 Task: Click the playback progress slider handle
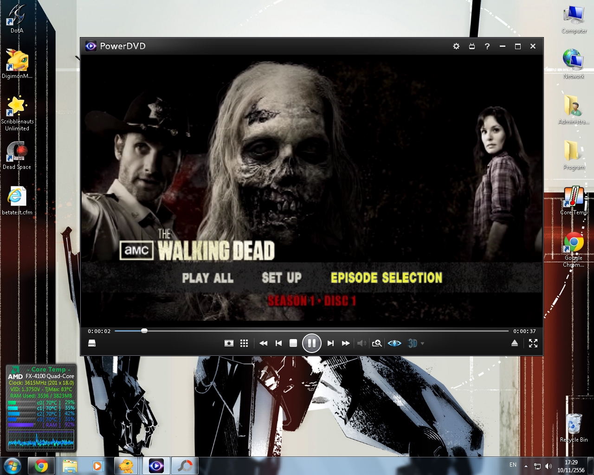(144, 331)
